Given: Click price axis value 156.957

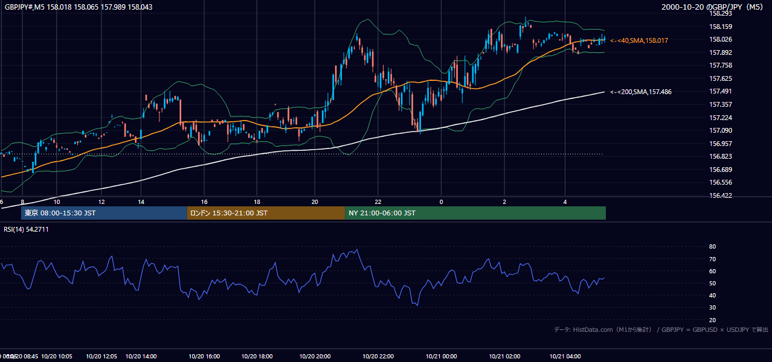Looking at the screenshot, I should pos(721,144).
